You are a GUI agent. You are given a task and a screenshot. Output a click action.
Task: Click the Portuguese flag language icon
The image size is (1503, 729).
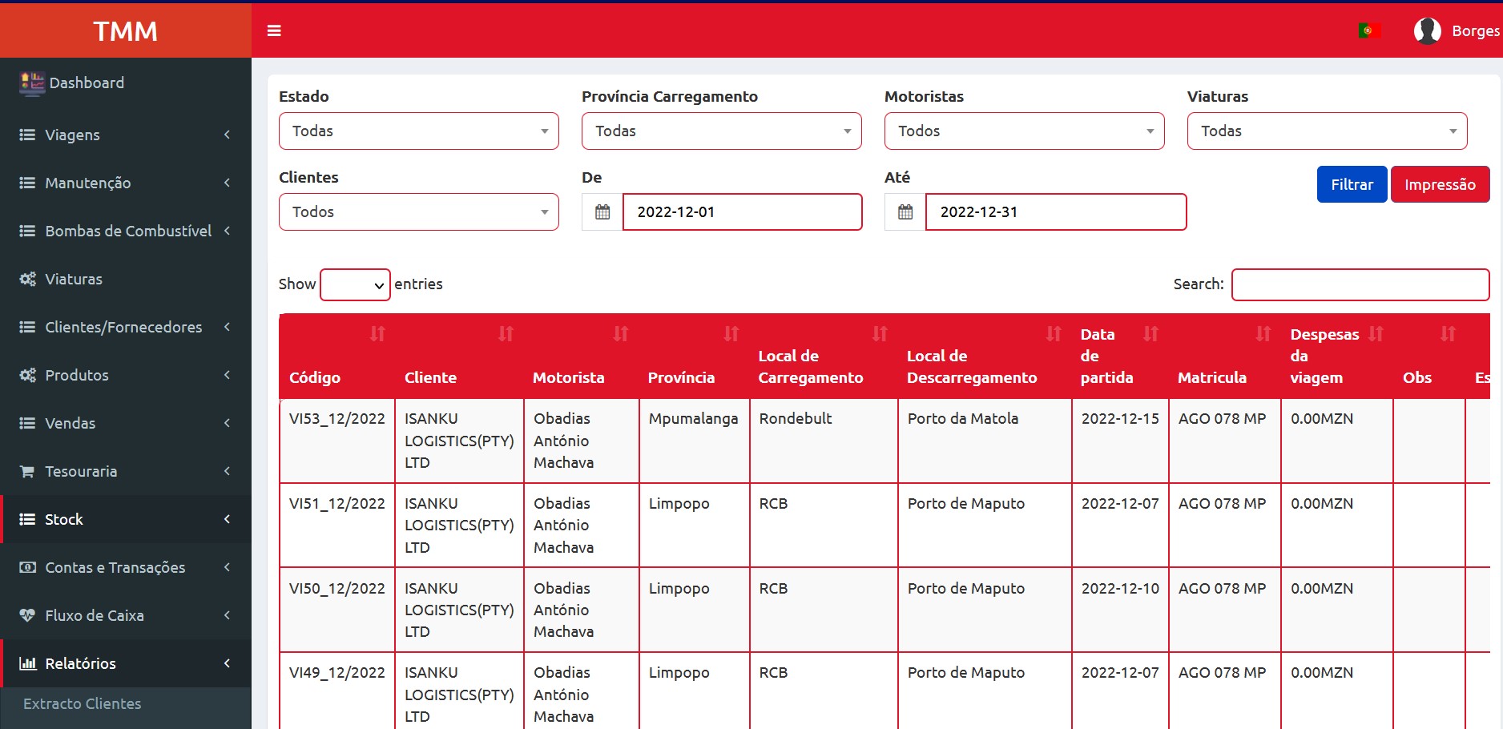[1368, 30]
